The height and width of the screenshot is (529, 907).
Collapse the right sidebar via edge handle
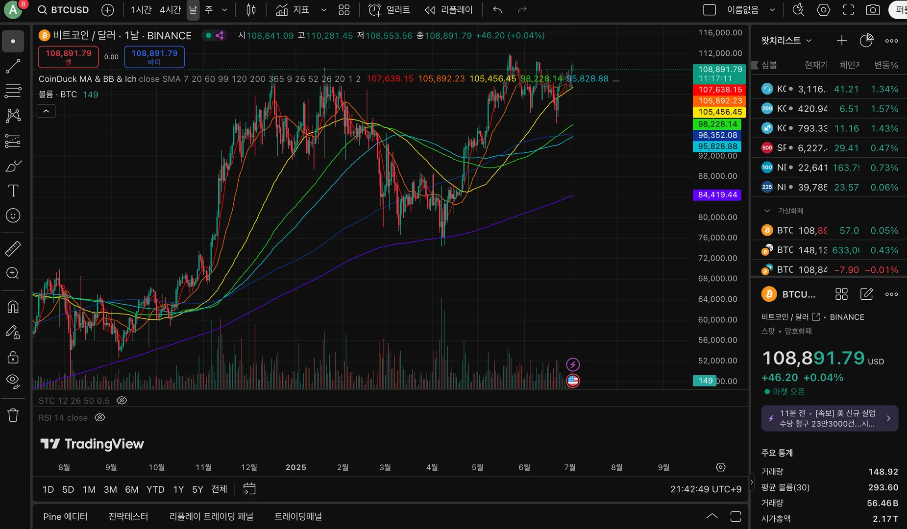click(x=751, y=482)
